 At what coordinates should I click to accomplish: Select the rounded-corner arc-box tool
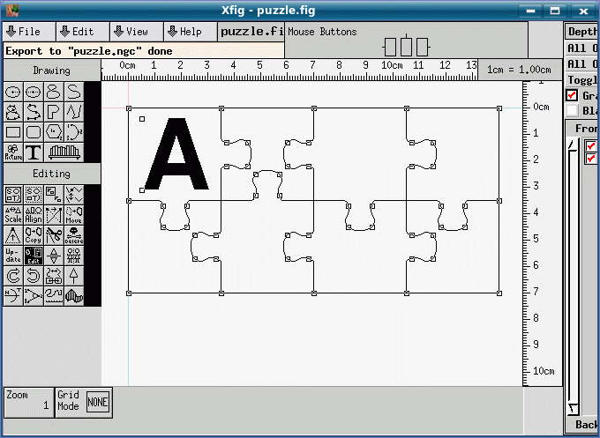click(34, 132)
